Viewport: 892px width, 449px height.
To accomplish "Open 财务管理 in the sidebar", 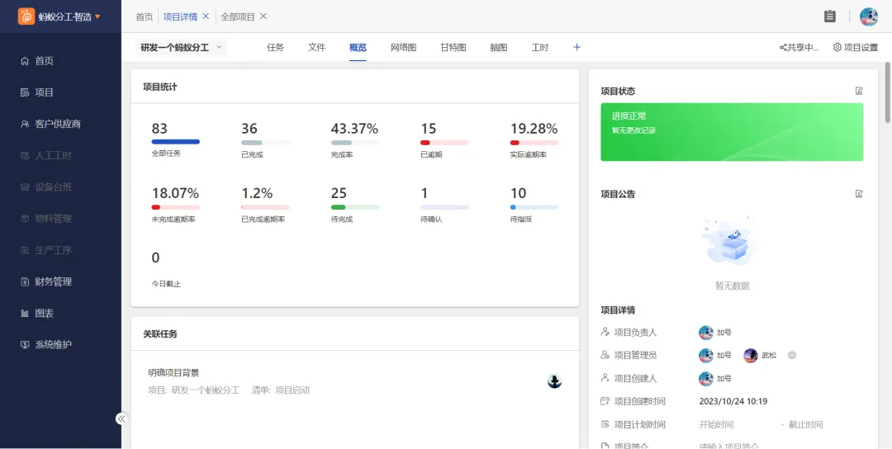I will pyautogui.click(x=53, y=281).
